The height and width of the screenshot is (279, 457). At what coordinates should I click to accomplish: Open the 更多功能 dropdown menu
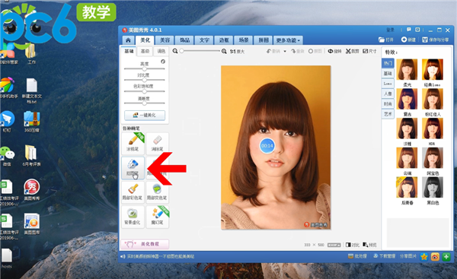pyautogui.click(x=288, y=40)
